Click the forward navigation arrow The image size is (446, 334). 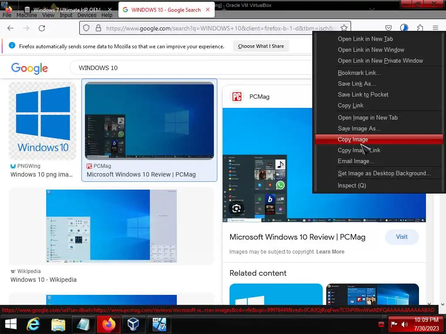pyautogui.click(x=26, y=28)
